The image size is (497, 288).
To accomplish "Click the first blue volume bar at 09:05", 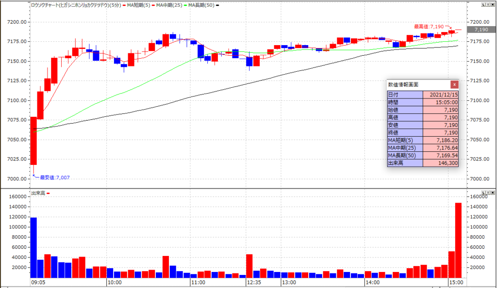I will pos(33,247).
